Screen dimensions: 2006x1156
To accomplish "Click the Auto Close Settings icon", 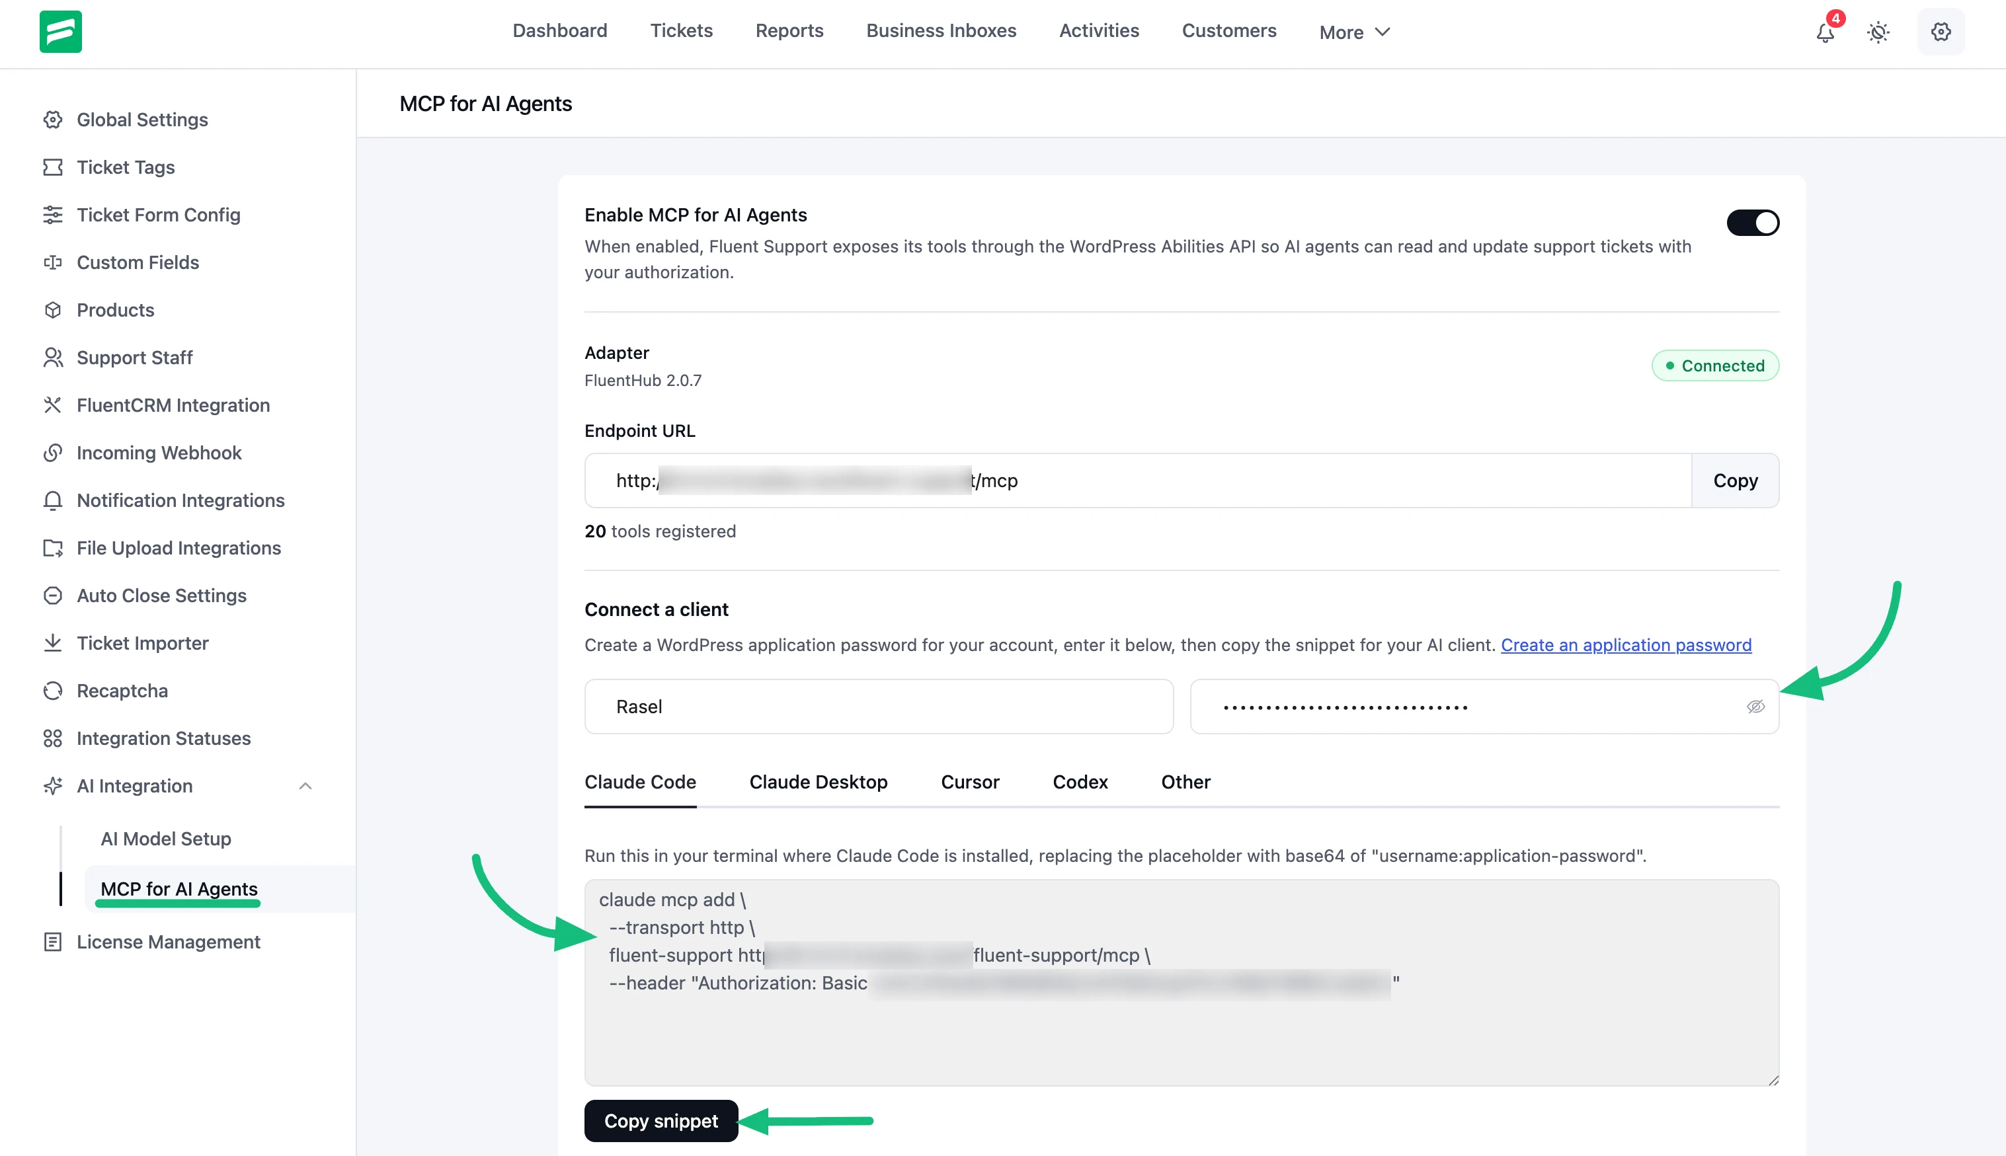I will (x=52, y=596).
